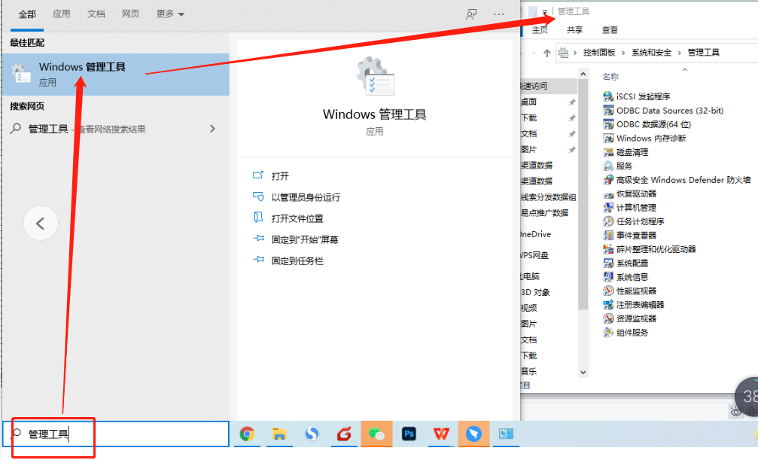758x460 pixels.
Task: Select the 应用 search category tab
Action: pyautogui.click(x=62, y=13)
